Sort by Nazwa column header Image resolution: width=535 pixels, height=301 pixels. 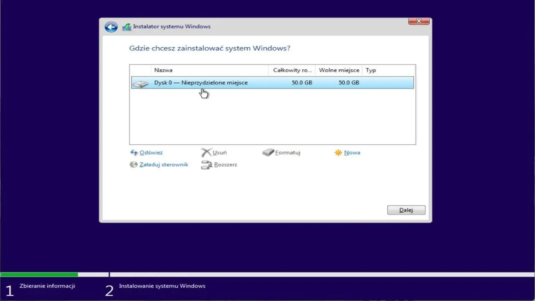click(209, 70)
